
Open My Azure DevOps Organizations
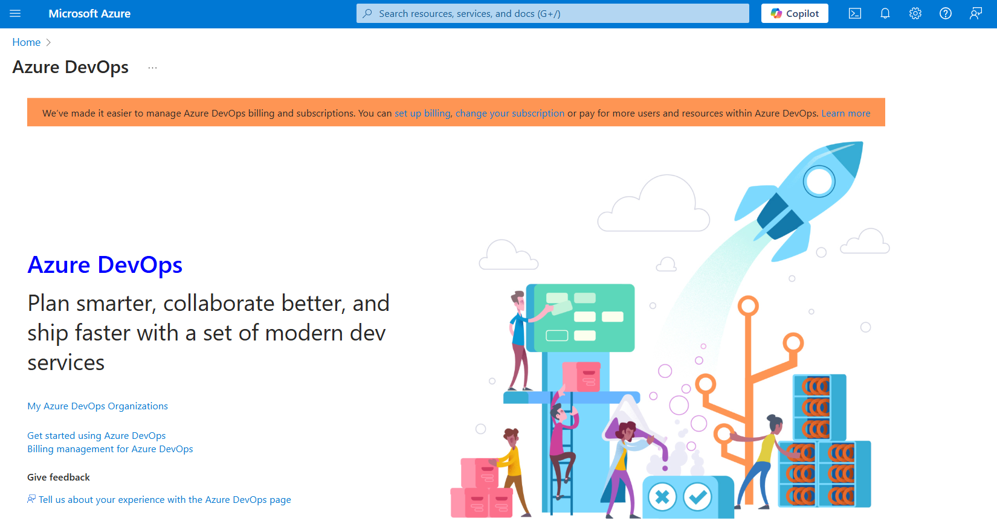point(97,406)
